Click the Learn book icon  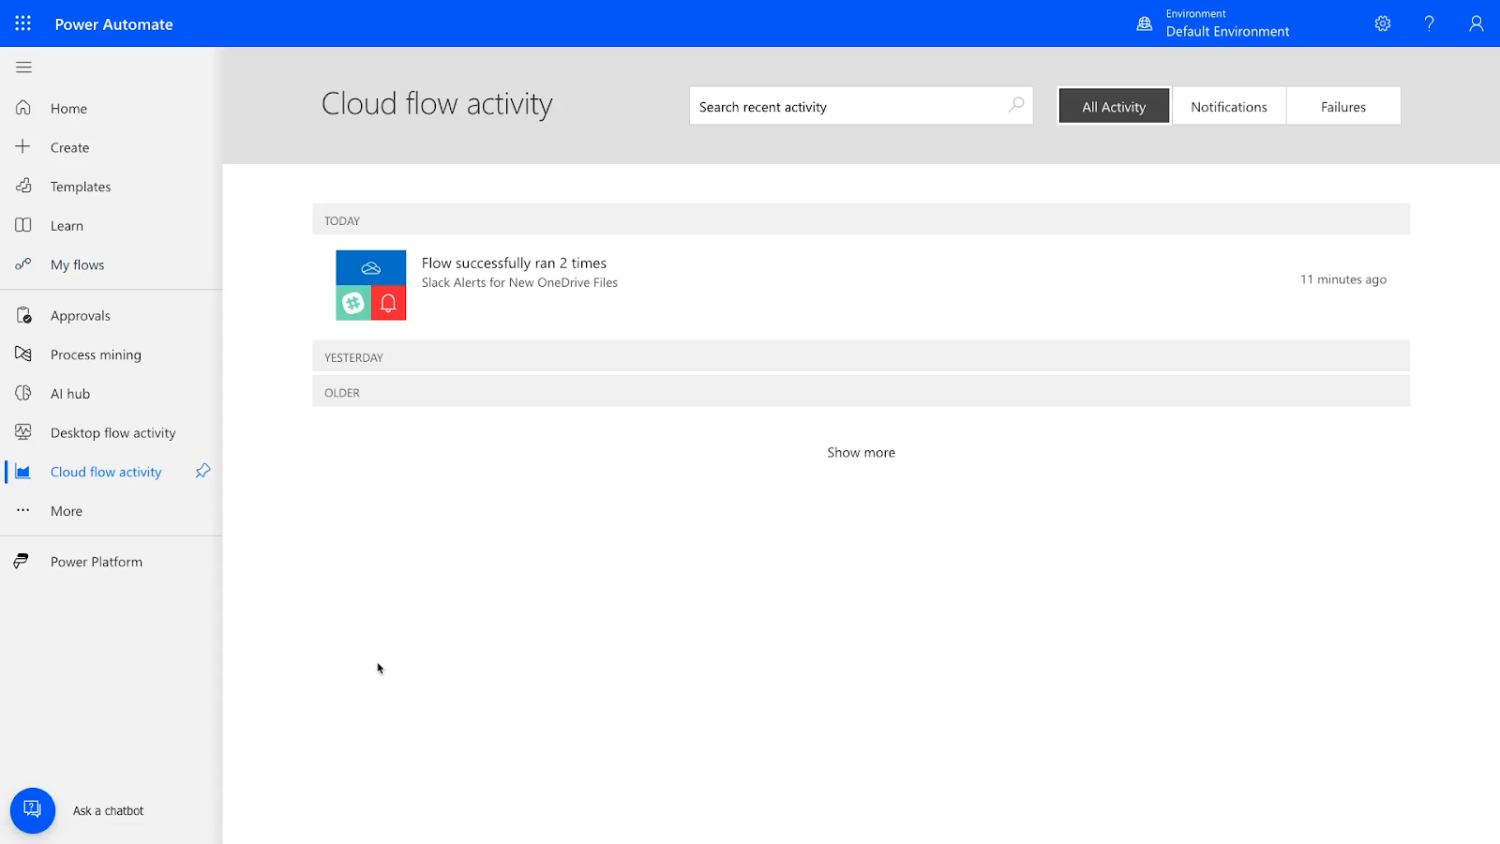[23, 225]
